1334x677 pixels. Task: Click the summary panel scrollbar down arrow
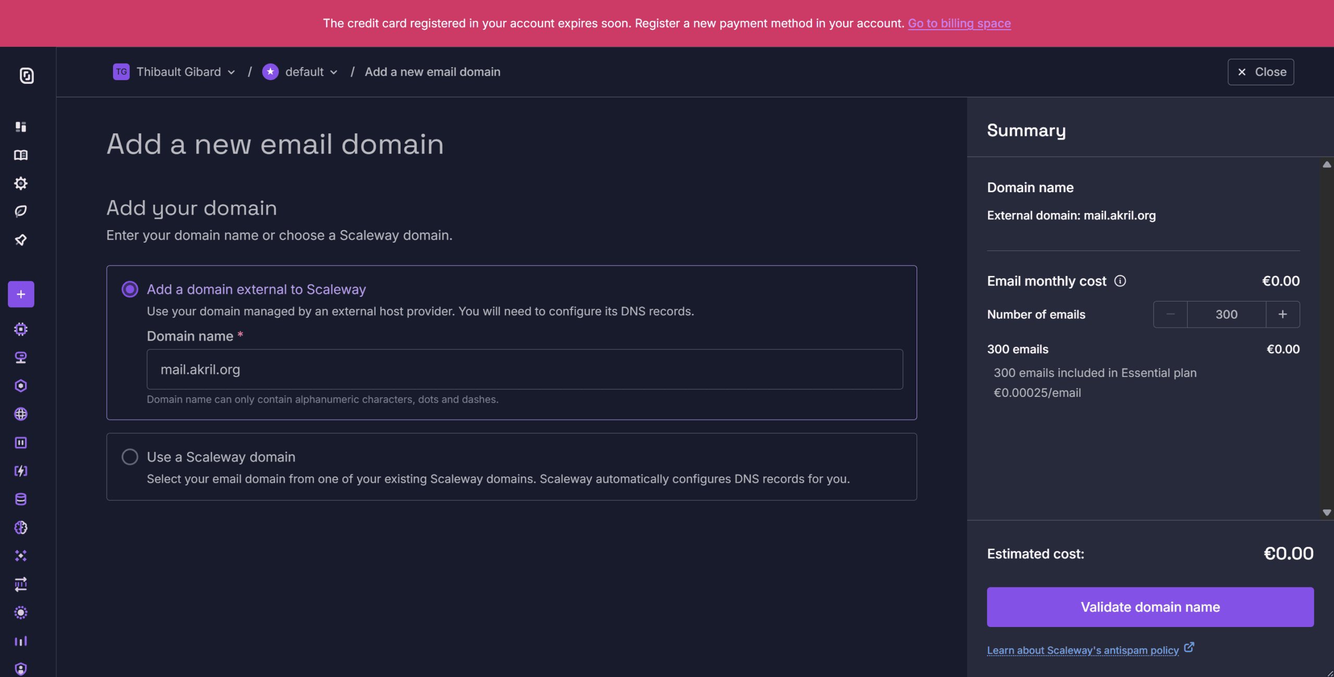click(1327, 512)
